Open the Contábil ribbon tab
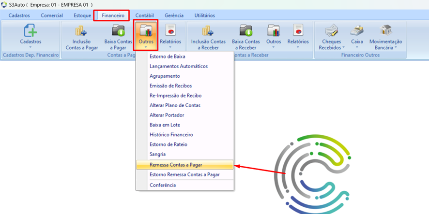This screenshot has height=214, width=429. pos(145,15)
